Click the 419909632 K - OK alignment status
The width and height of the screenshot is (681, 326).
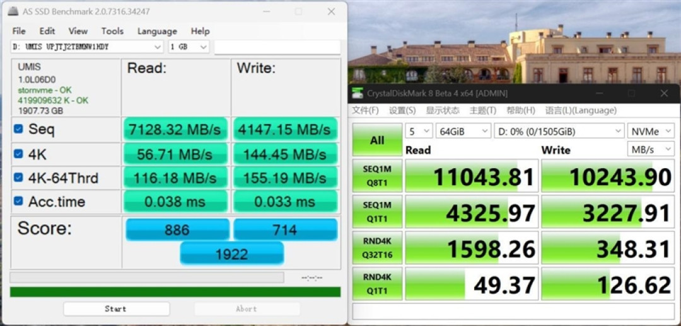click(53, 101)
